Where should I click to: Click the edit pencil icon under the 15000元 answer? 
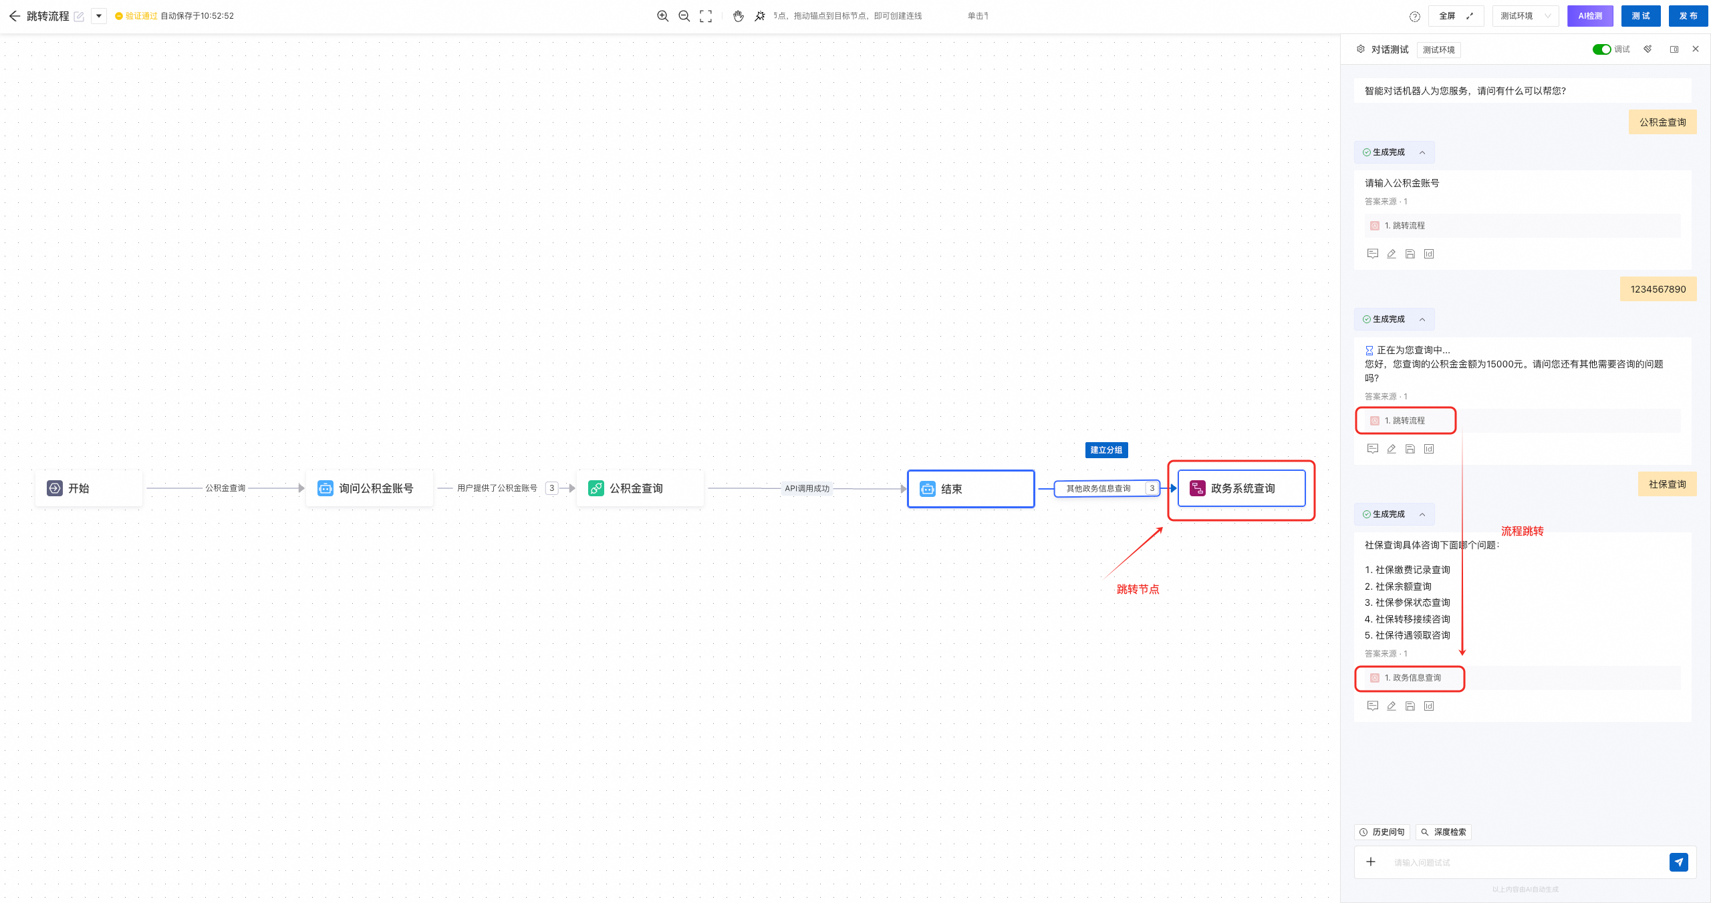(1392, 449)
